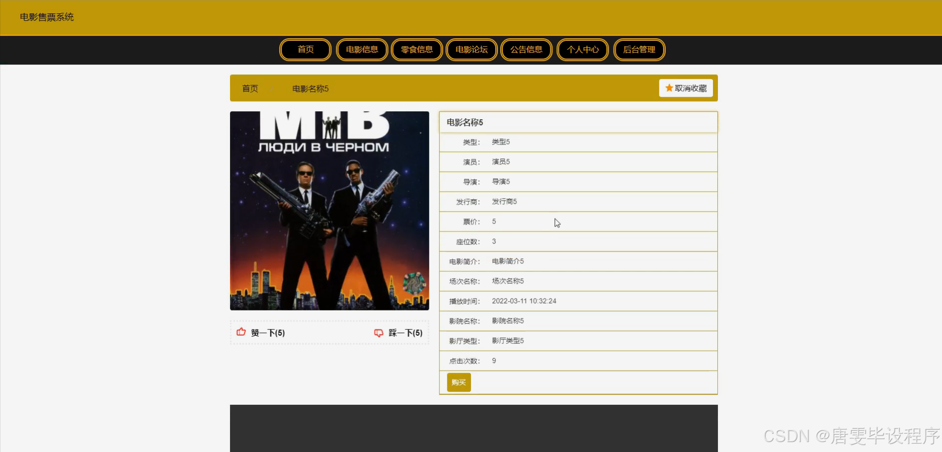Click the 电影名称5 detail heading
Screen dimensions: 942x452
click(465, 122)
